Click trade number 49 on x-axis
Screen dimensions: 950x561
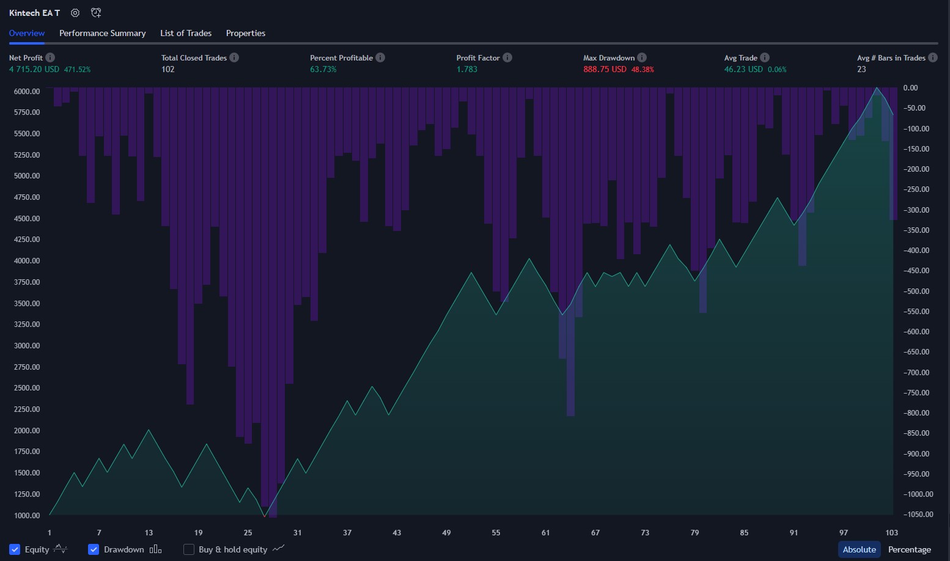[446, 533]
